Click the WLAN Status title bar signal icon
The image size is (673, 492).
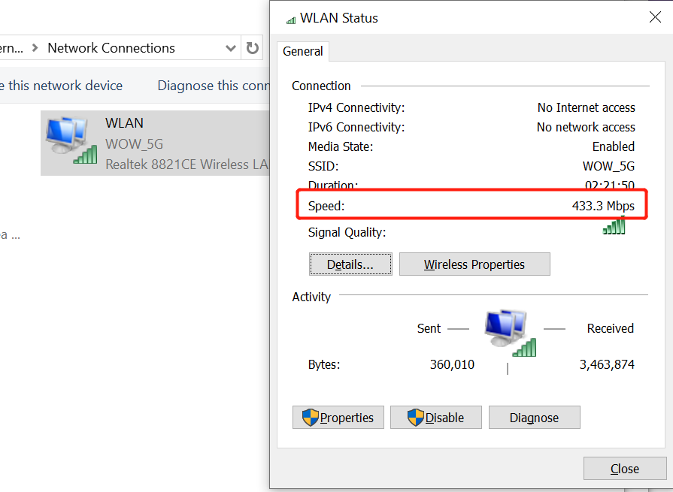[291, 20]
